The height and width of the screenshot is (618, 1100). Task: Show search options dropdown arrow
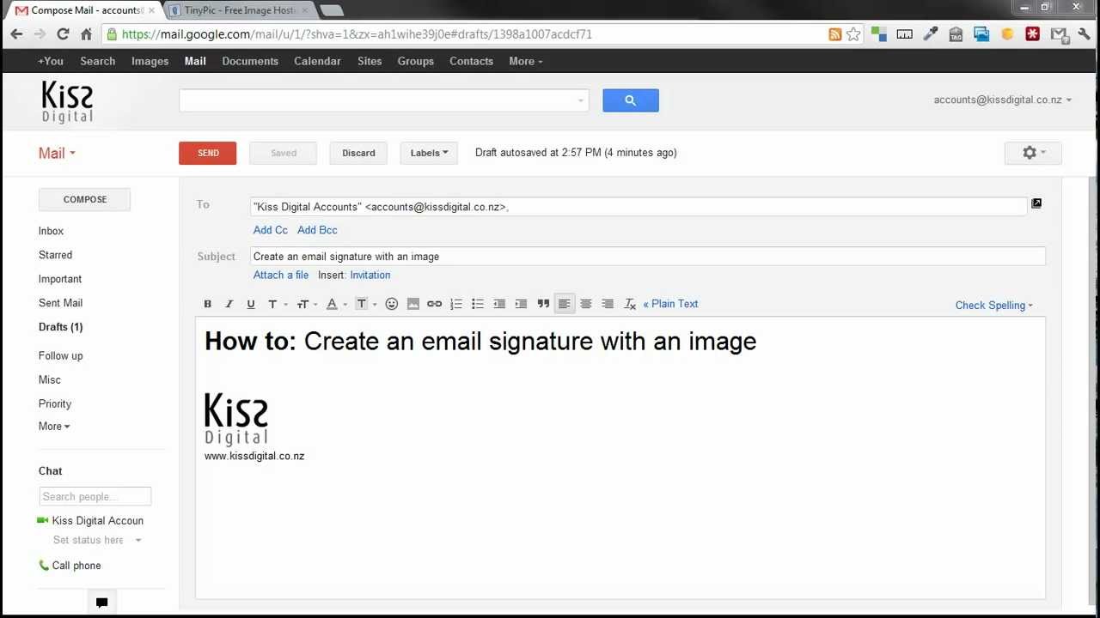point(581,100)
